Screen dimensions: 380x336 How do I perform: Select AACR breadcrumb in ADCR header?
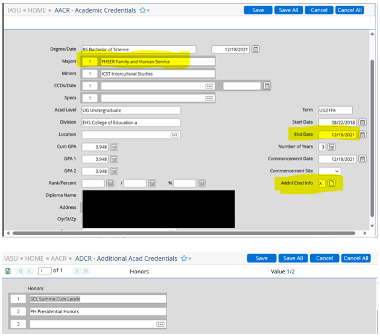59,258
